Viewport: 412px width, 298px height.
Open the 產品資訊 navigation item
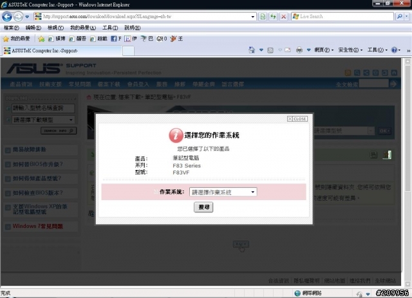click(21, 84)
